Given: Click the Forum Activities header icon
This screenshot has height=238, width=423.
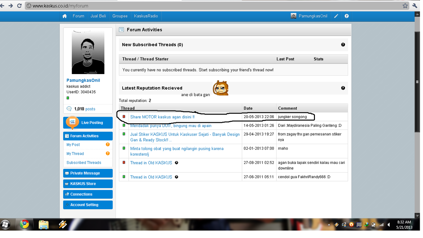Looking at the screenshot, I should click(121, 29).
